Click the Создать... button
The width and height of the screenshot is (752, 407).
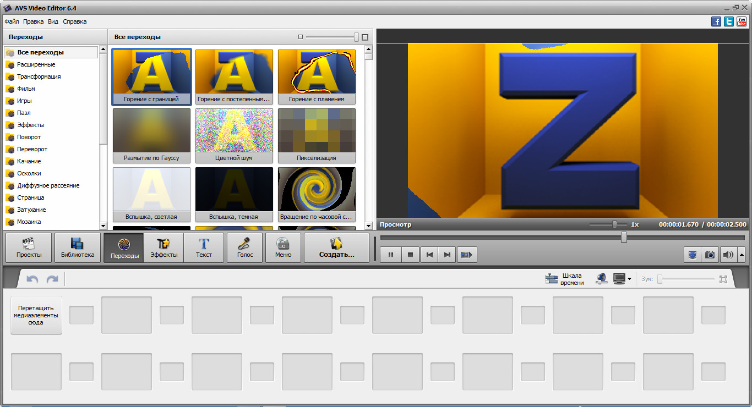tap(336, 248)
